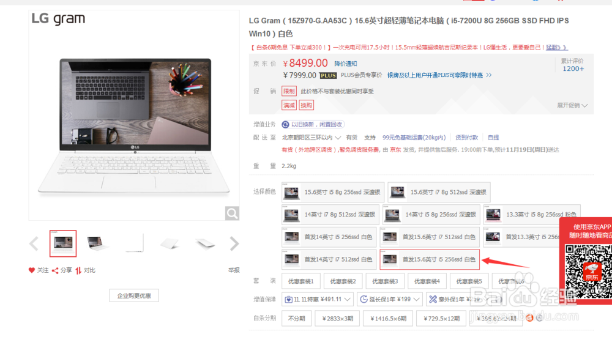Choose 14英寸 i7 8g 512ssd 深邃银 option
The height and width of the screenshot is (337, 612).
pyautogui.click(x=330, y=215)
